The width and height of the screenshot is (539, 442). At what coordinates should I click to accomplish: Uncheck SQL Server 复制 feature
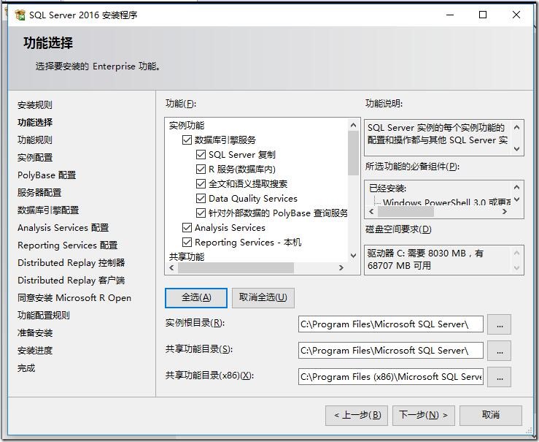coord(201,155)
